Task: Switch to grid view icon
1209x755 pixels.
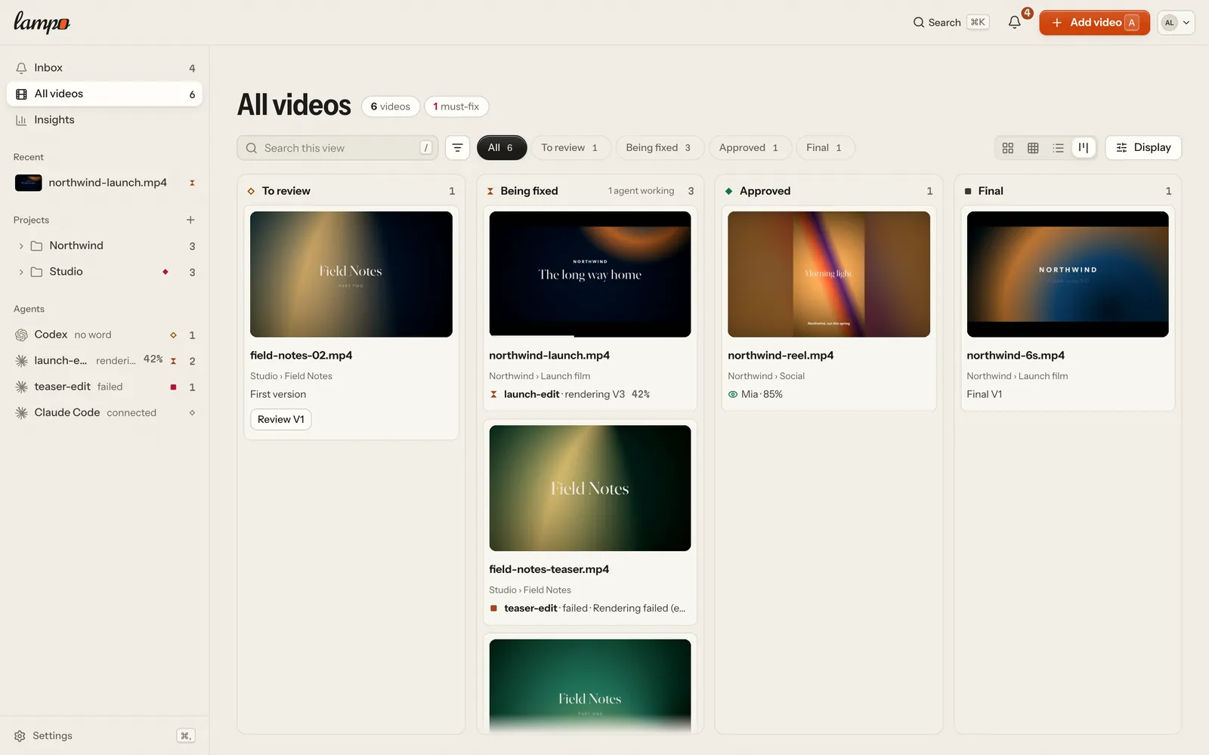Action: pyautogui.click(x=1007, y=148)
